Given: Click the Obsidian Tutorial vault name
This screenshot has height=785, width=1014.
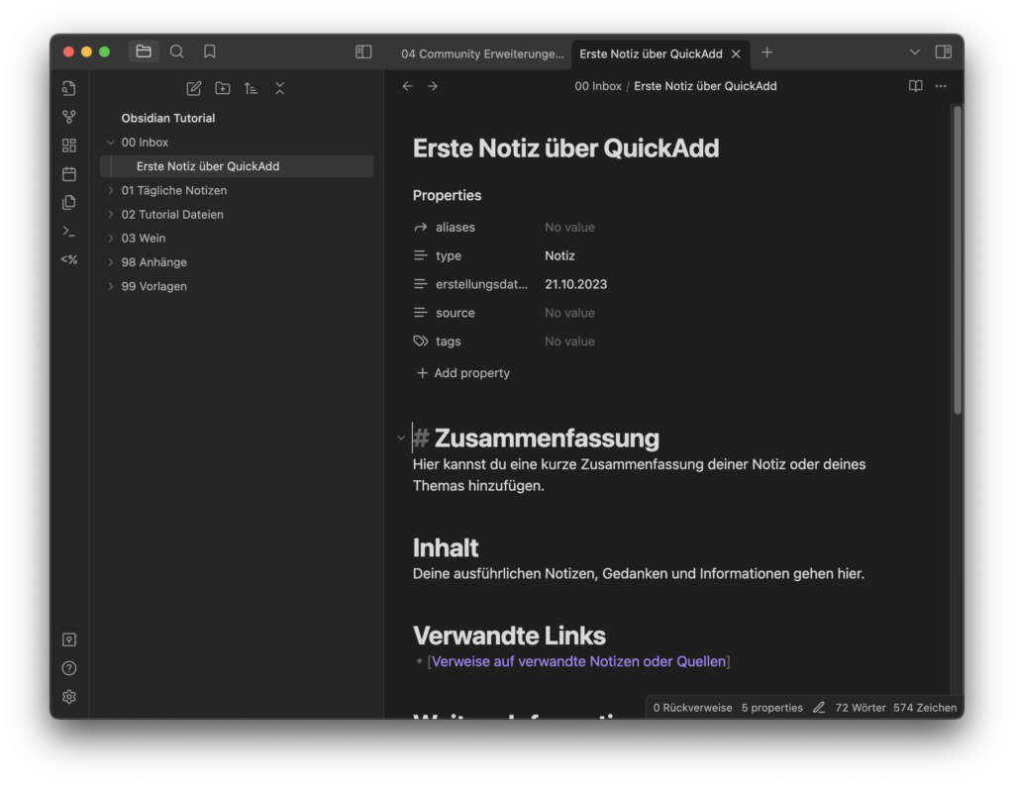Looking at the screenshot, I should pos(168,118).
